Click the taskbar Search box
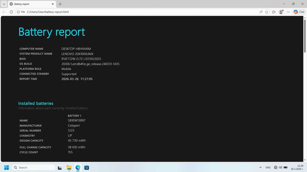Viewport: 307px width, 172px height. coord(34,167)
